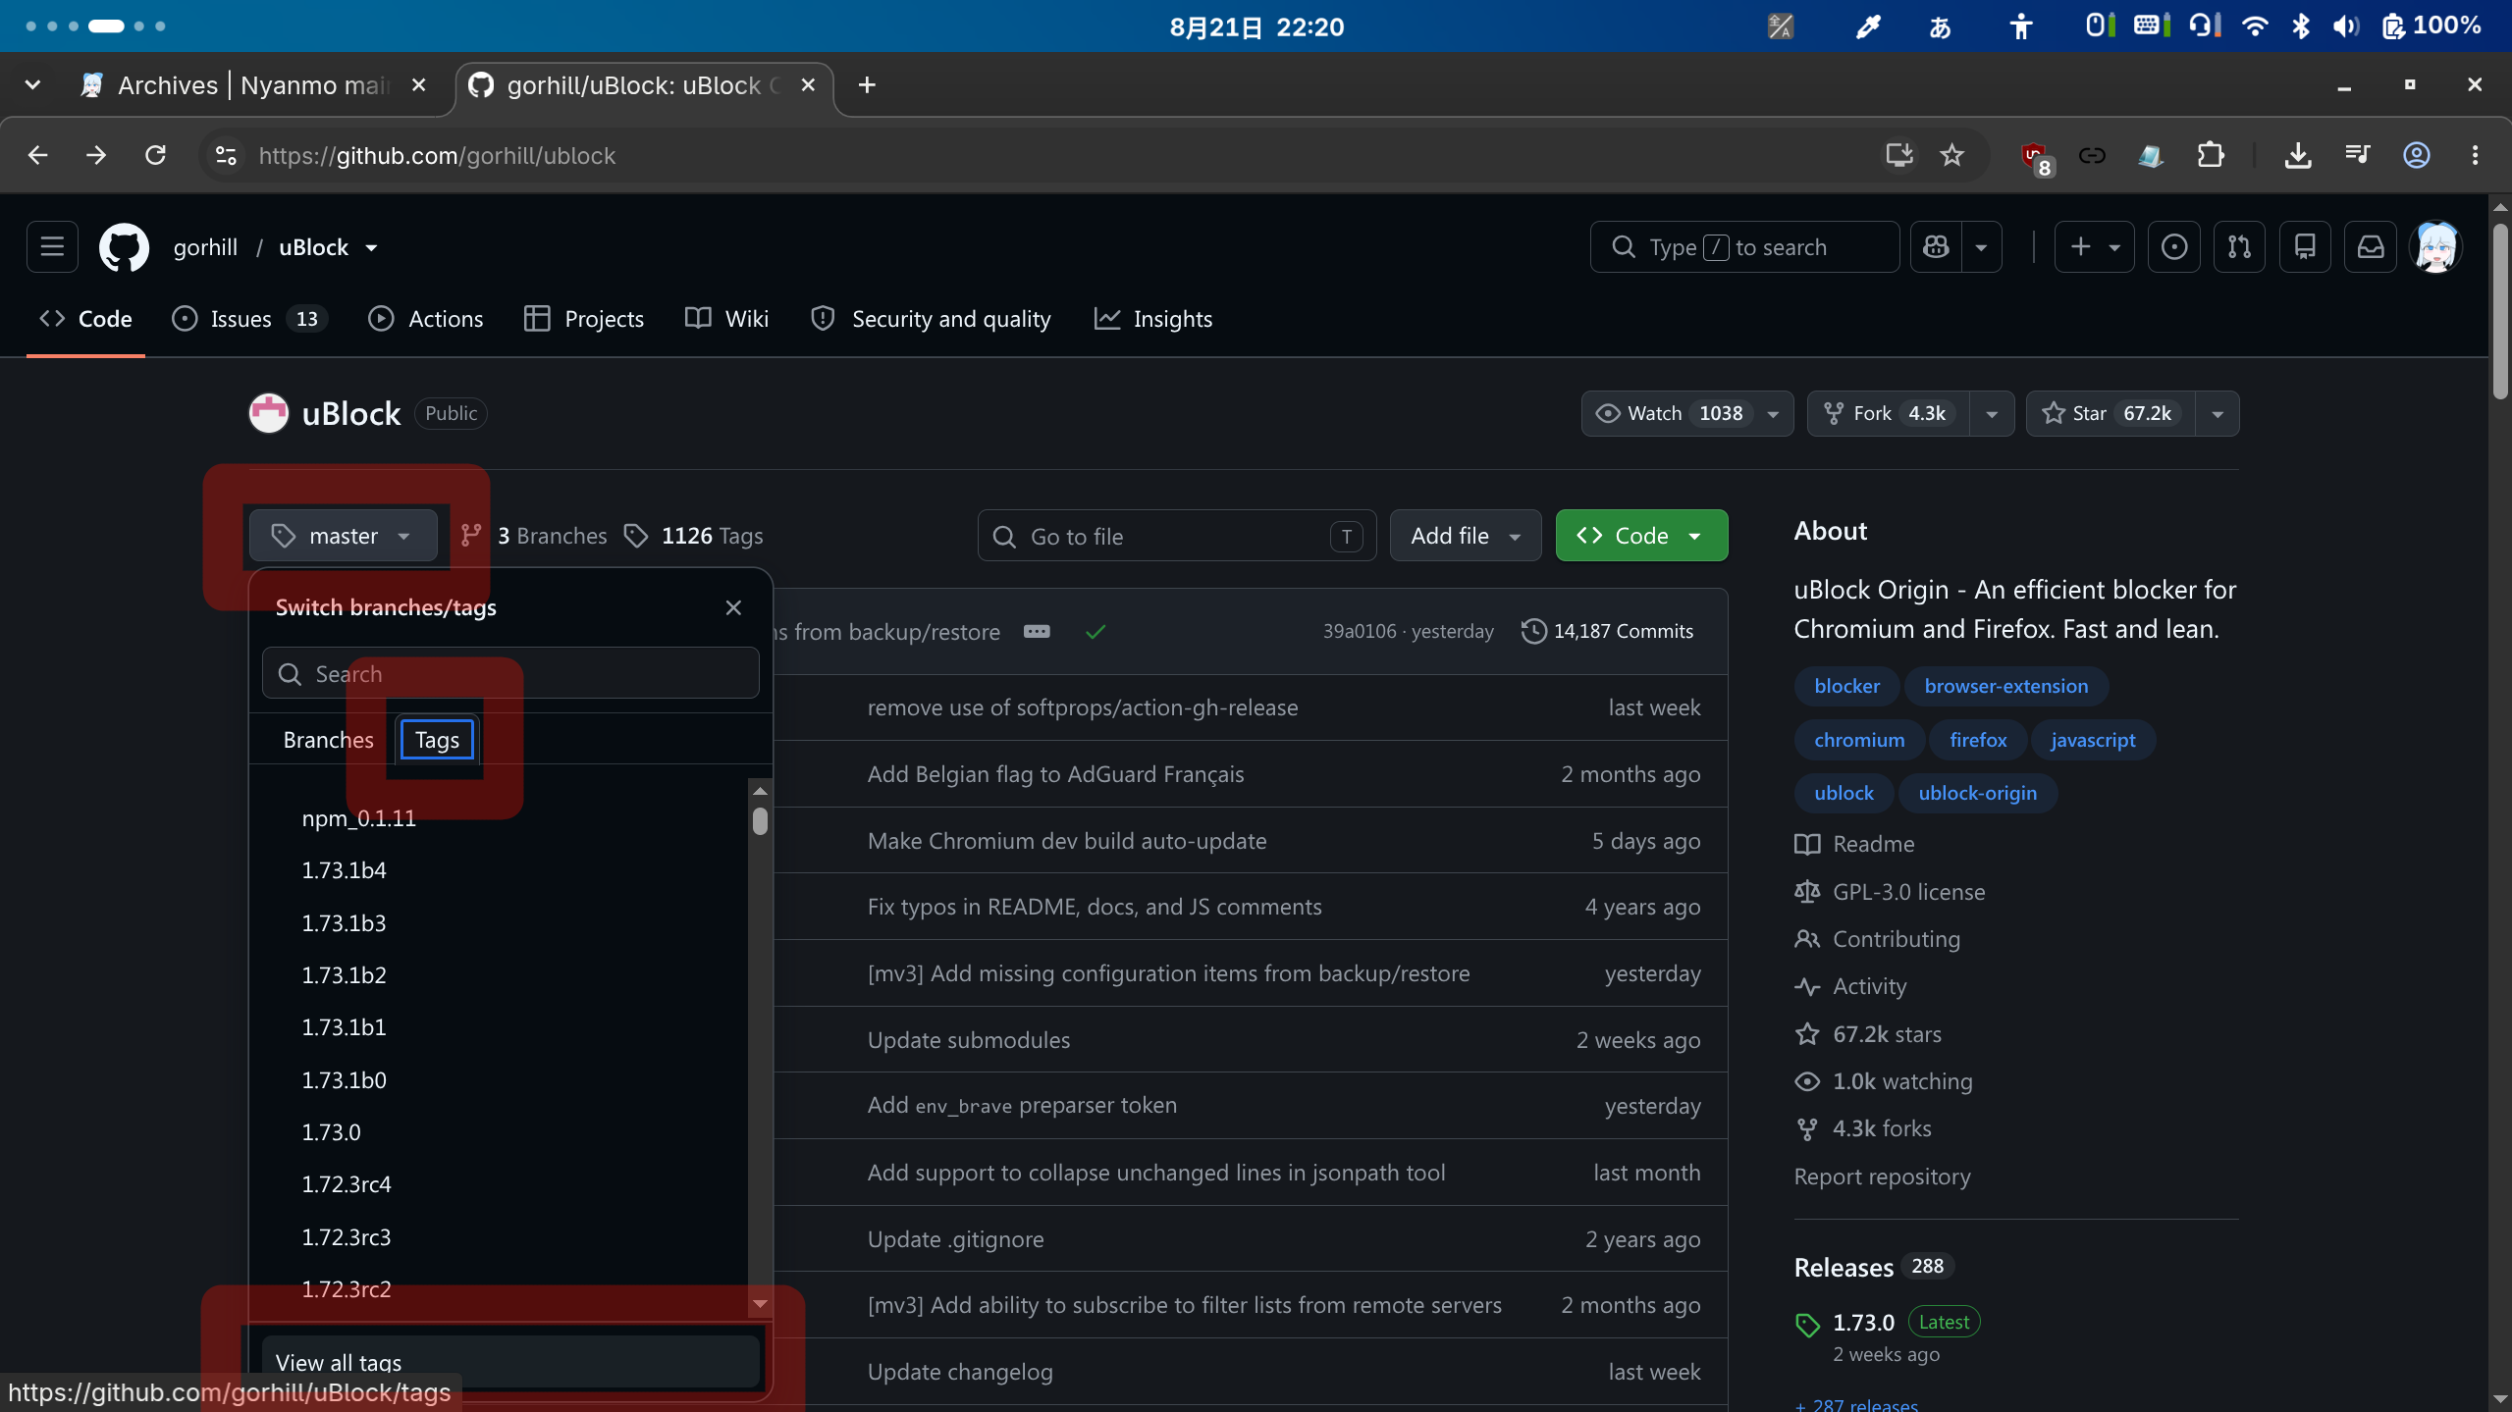Switch to Issues tab

coord(249,319)
